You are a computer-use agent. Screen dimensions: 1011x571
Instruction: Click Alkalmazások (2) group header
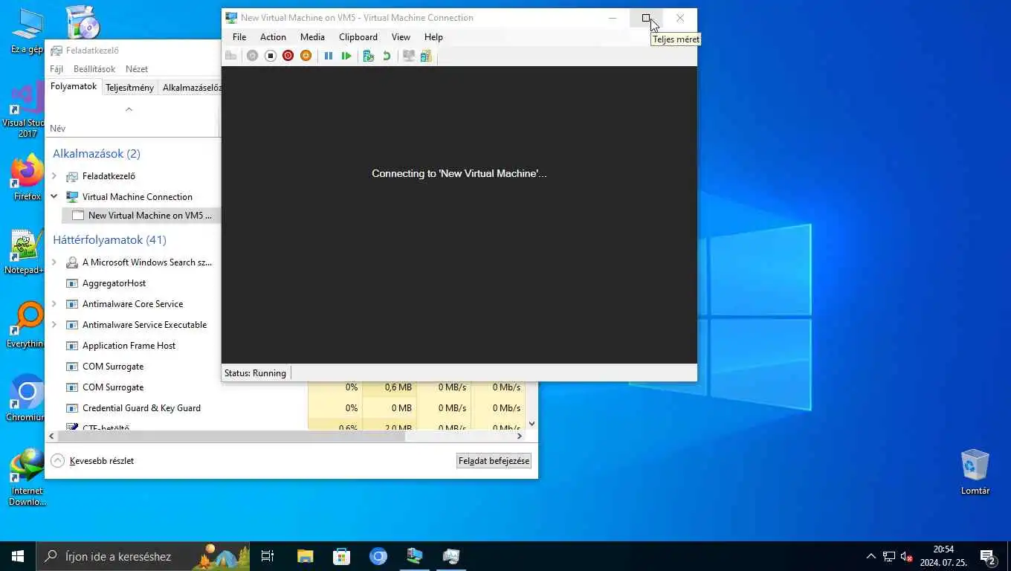coord(97,154)
